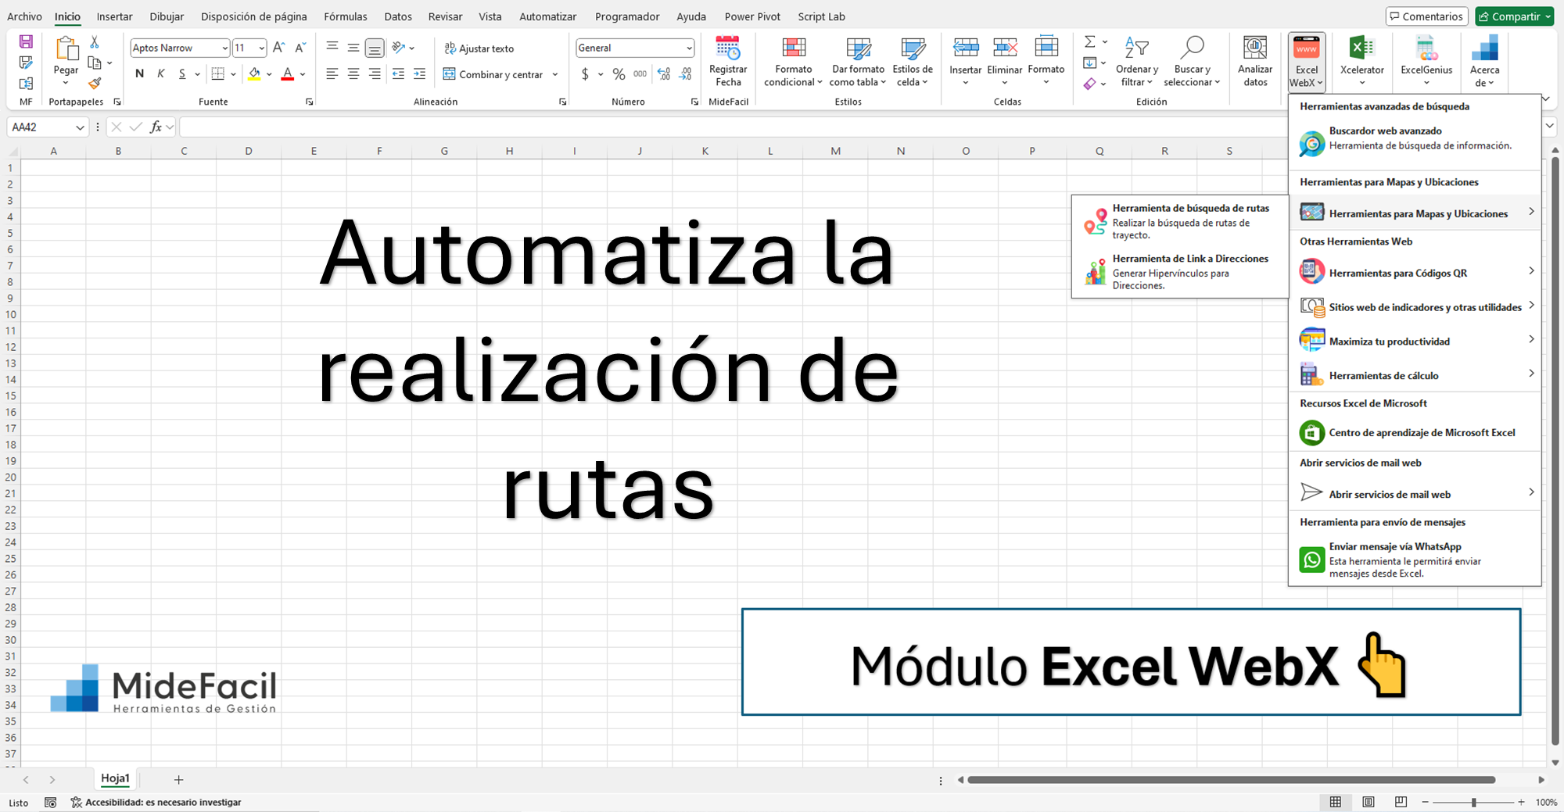Open the Archivo tab
This screenshot has height=812, width=1564.
click(x=24, y=16)
